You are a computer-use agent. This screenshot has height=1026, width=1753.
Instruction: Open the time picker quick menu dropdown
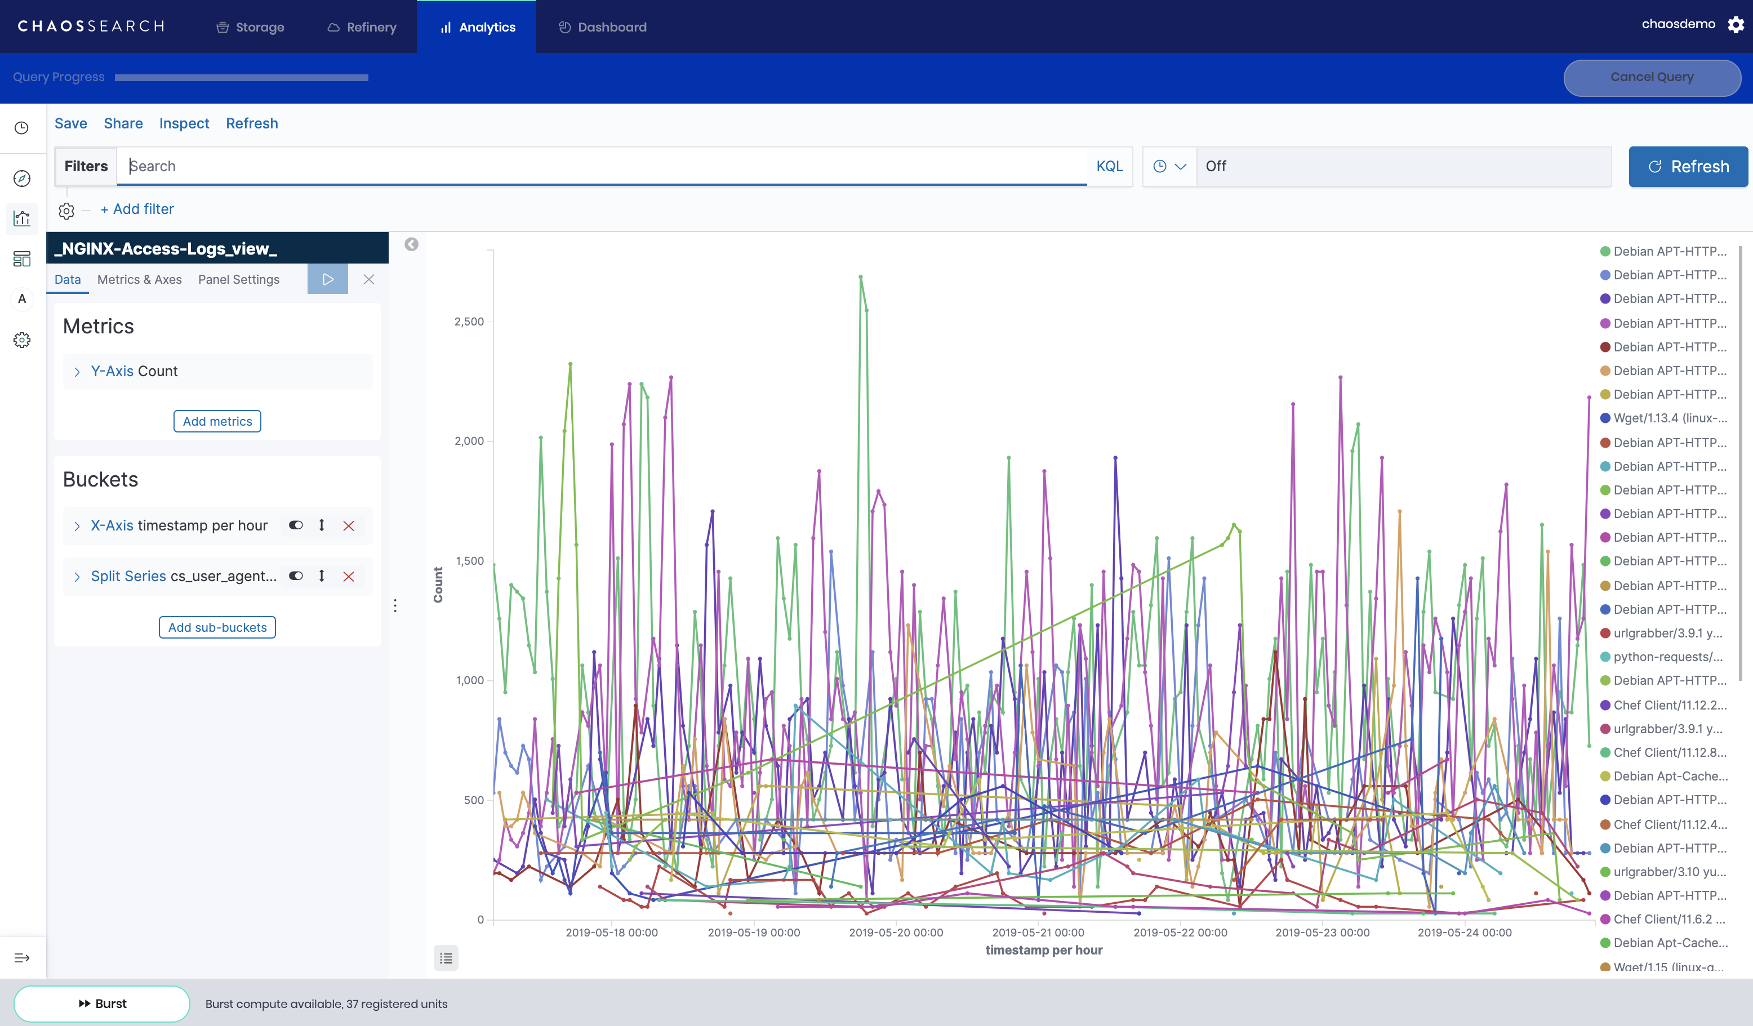point(1169,166)
